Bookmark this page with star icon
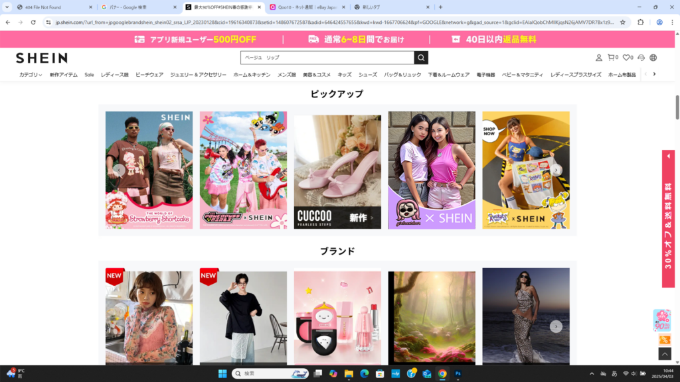The height and width of the screenshot is (382, 680). 622,22
